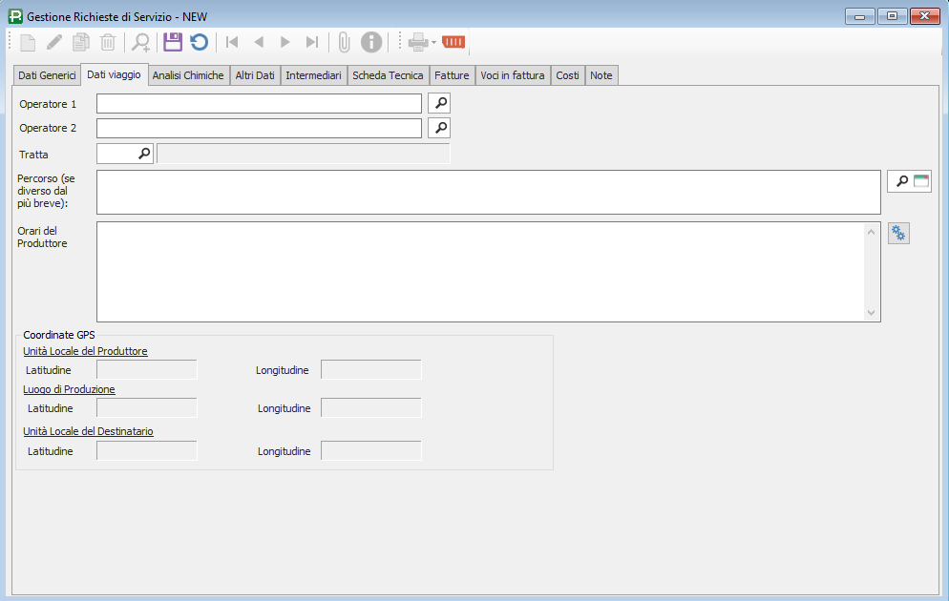The width and height of the screenshot is (949, 601).
Task: Click the red barcode icon in toolbar
Action: point(453,42)
